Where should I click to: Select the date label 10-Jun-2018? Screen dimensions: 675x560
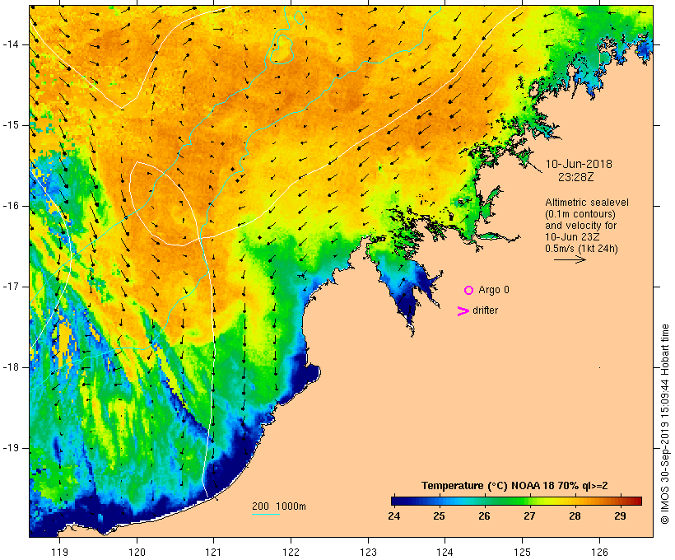[579, 164]
